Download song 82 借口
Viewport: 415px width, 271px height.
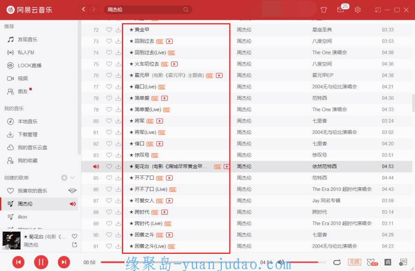(118, 143)
